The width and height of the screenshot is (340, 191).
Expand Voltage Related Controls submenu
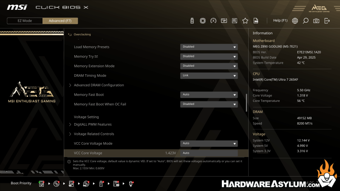(94, 134)
